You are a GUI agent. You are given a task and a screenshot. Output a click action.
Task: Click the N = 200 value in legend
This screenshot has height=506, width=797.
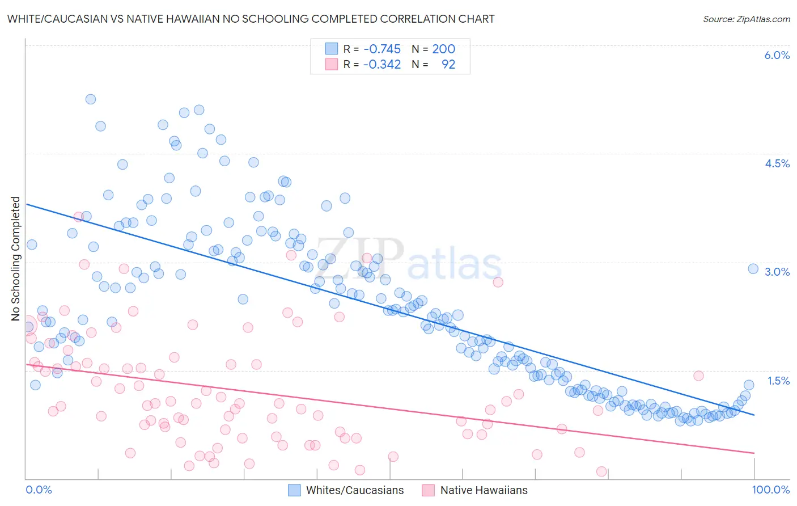click(x=433, y=49)
